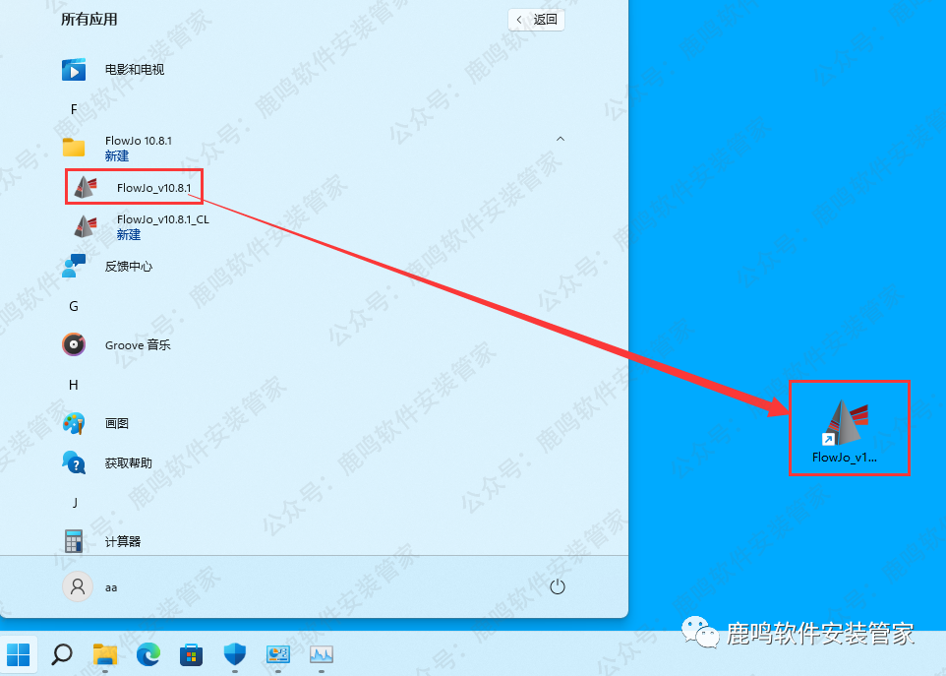This screenshot has width=946, height=676.
Task: Collapse the FlowJo 10.8.1 folder chevron
Action: click(x=561, y=139)
